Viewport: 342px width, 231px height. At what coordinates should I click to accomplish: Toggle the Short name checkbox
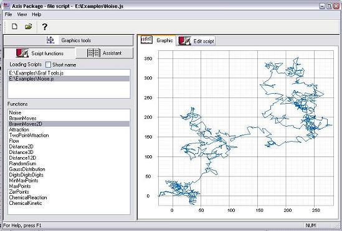tap(48, 65)
